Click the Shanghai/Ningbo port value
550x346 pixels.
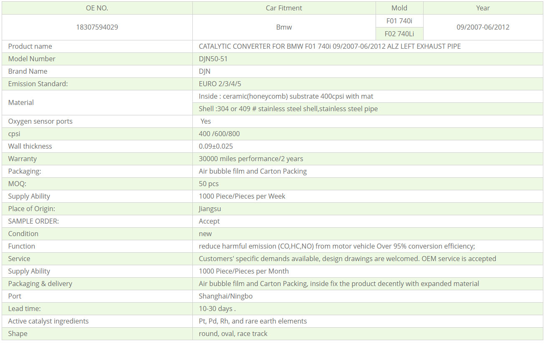pyautogui.click(x=225, y=296)
